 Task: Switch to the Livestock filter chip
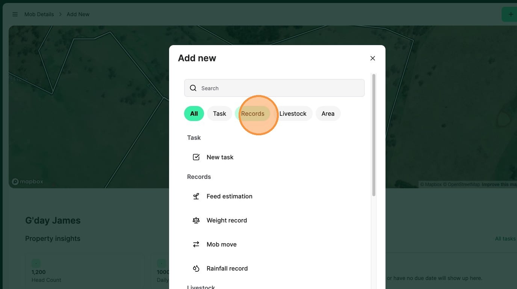(293, 113)
